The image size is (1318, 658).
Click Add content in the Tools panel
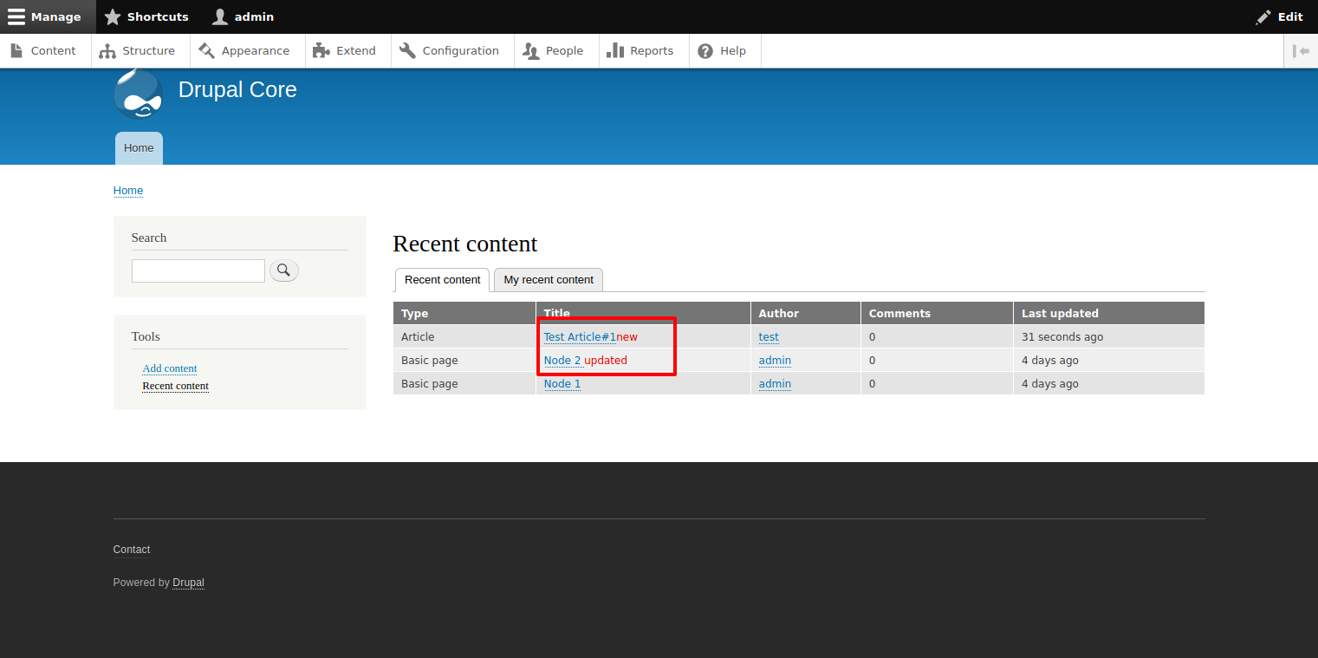coord(169,368)
